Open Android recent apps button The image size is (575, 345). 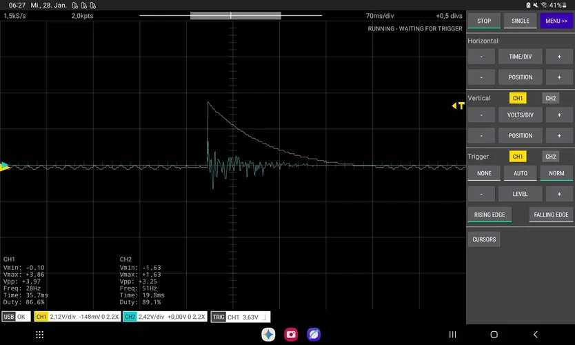[452, 335]
